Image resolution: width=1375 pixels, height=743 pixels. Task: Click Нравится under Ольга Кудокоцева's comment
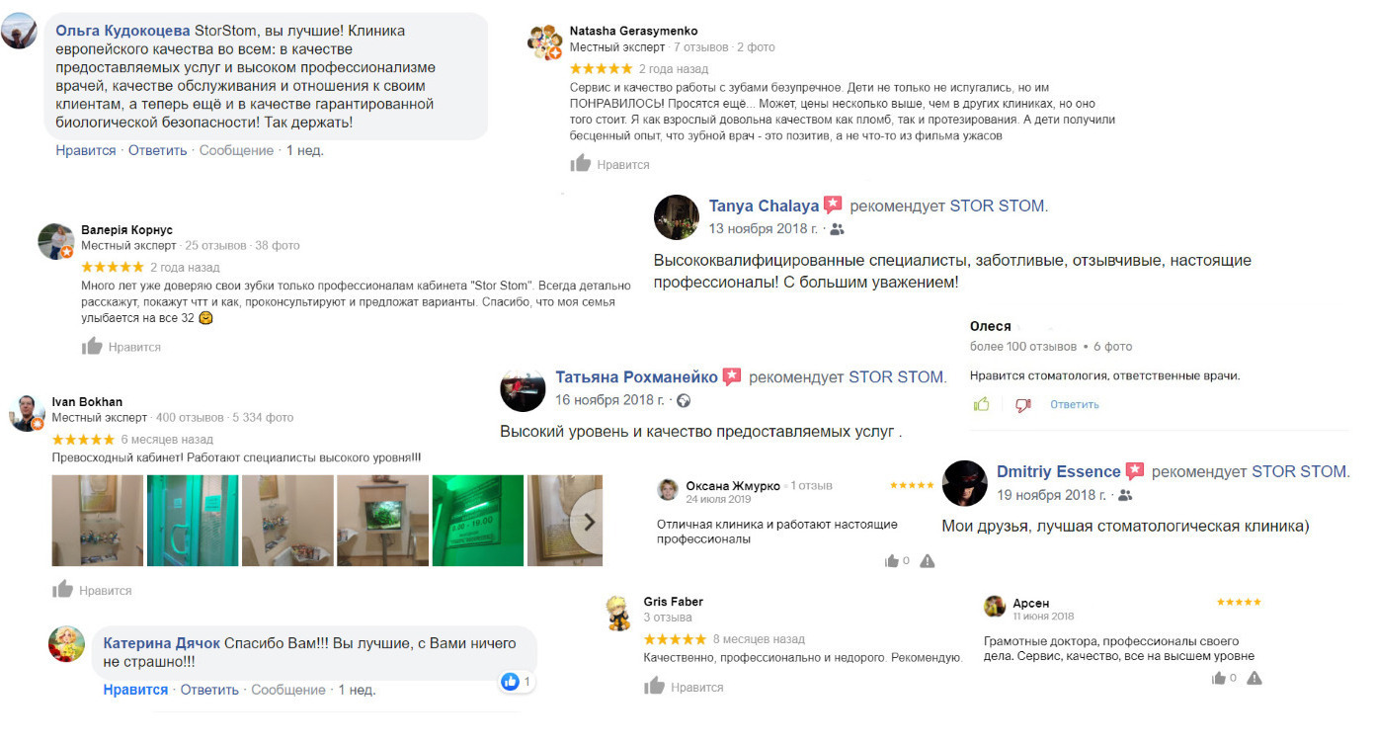[x=86, y=150]
